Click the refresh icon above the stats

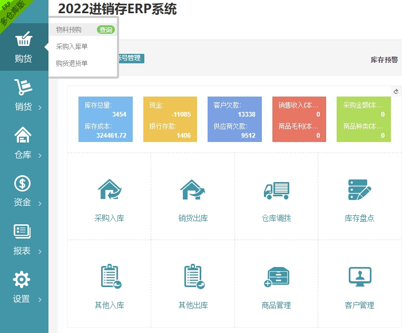point(396,91)
